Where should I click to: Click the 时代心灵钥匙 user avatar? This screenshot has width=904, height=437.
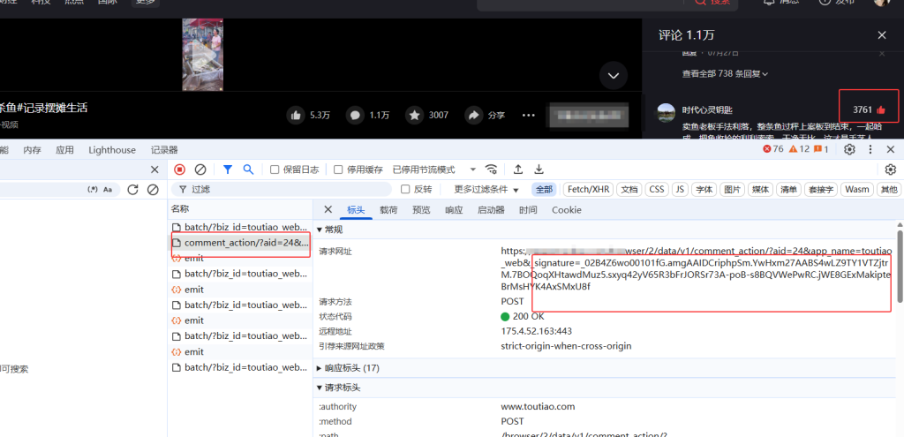click(x=667, y=112)
